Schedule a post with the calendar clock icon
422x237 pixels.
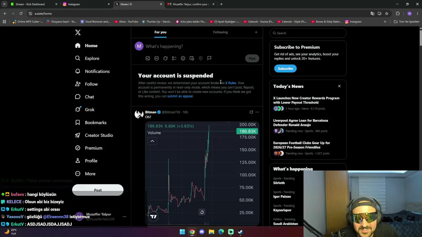[x=192, y=58]
